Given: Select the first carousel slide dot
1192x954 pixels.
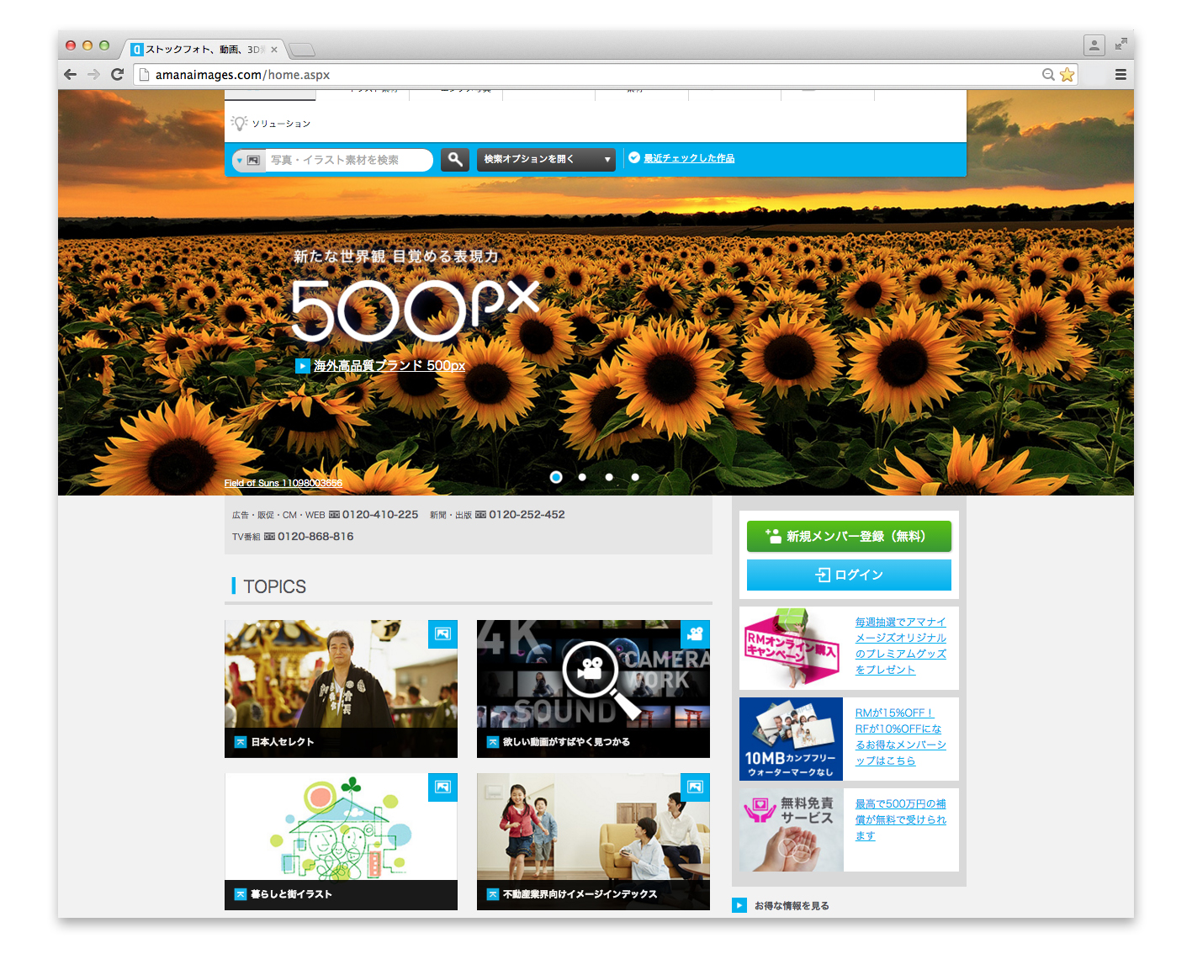Looking at the screenshot, I should [556, 477].
